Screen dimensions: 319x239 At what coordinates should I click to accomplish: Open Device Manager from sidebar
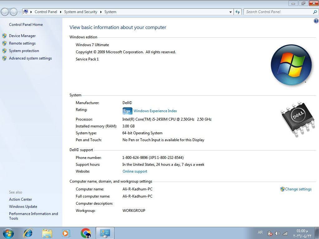click(22, 36)
